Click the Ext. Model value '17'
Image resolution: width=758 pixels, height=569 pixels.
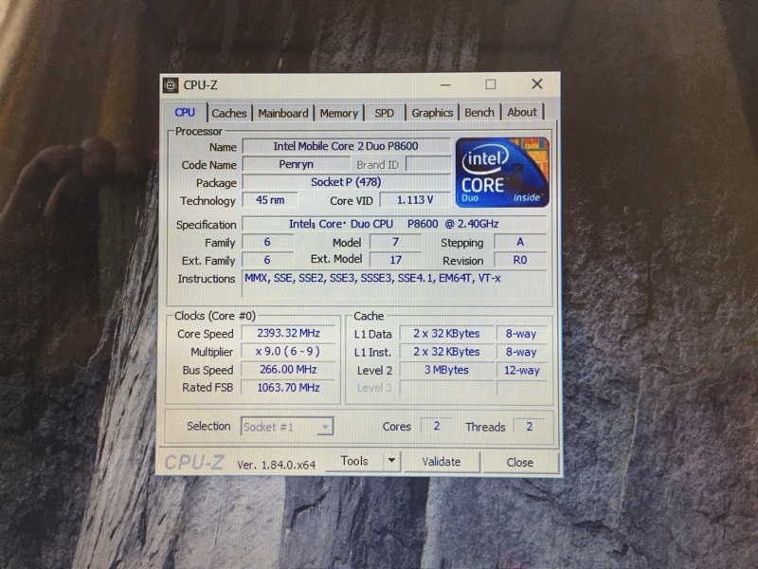[x=395, y=260]
